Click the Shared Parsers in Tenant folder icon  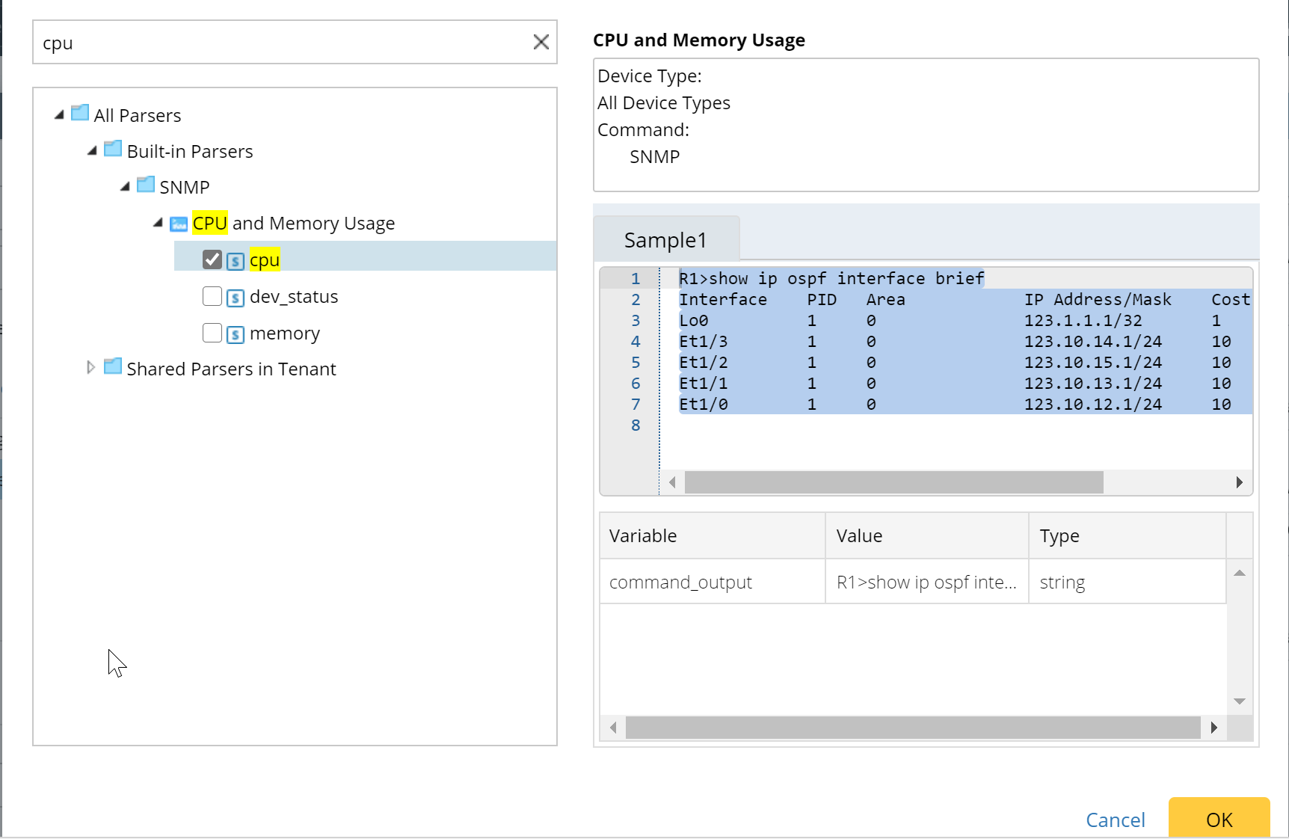(113, 367)
